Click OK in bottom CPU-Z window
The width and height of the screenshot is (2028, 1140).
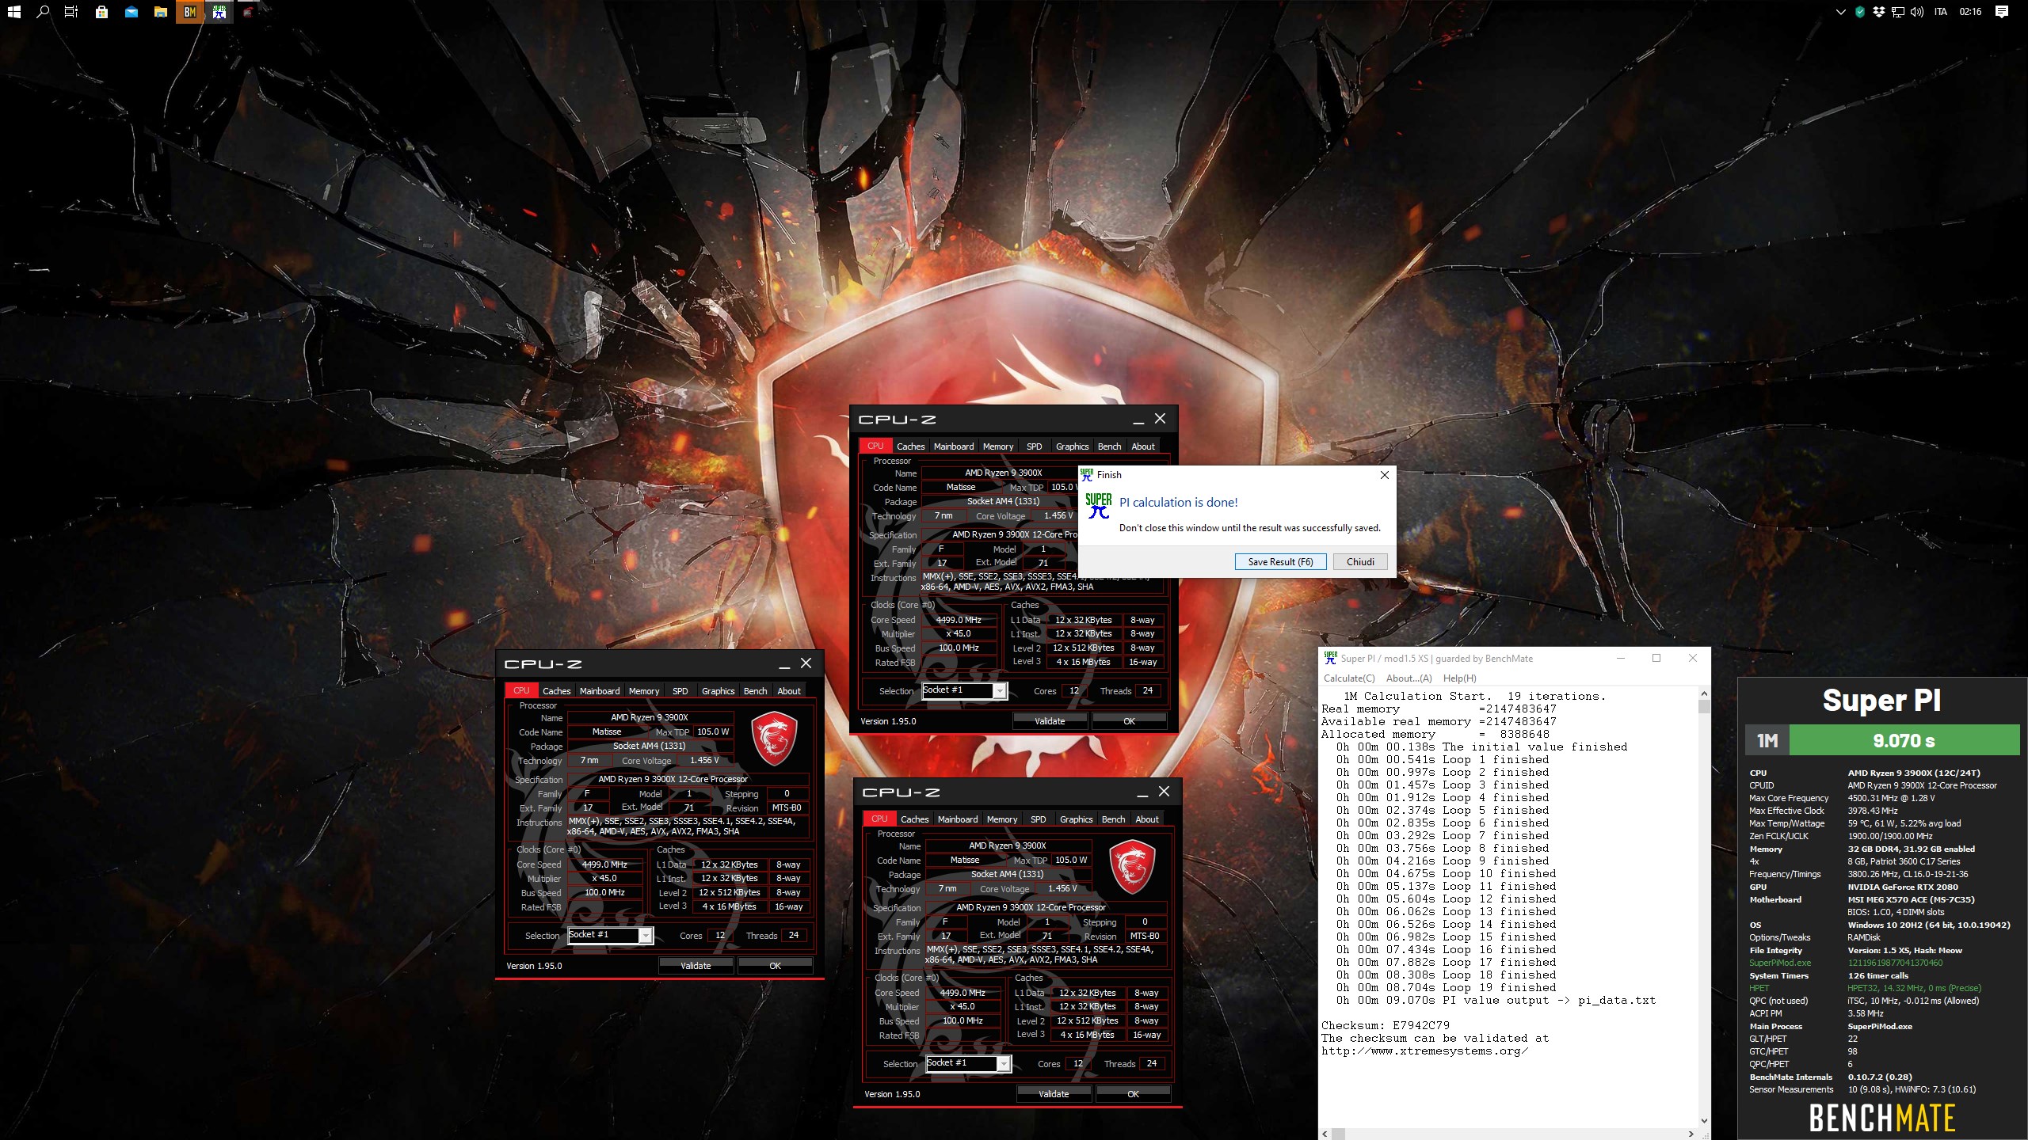point(1133,1094)
